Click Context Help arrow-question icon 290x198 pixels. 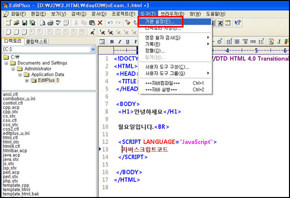coord(237,22)
